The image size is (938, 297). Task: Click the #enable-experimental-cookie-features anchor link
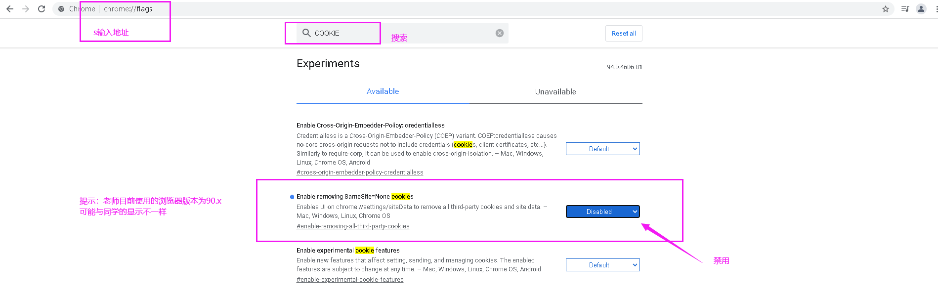pos(350,280)
